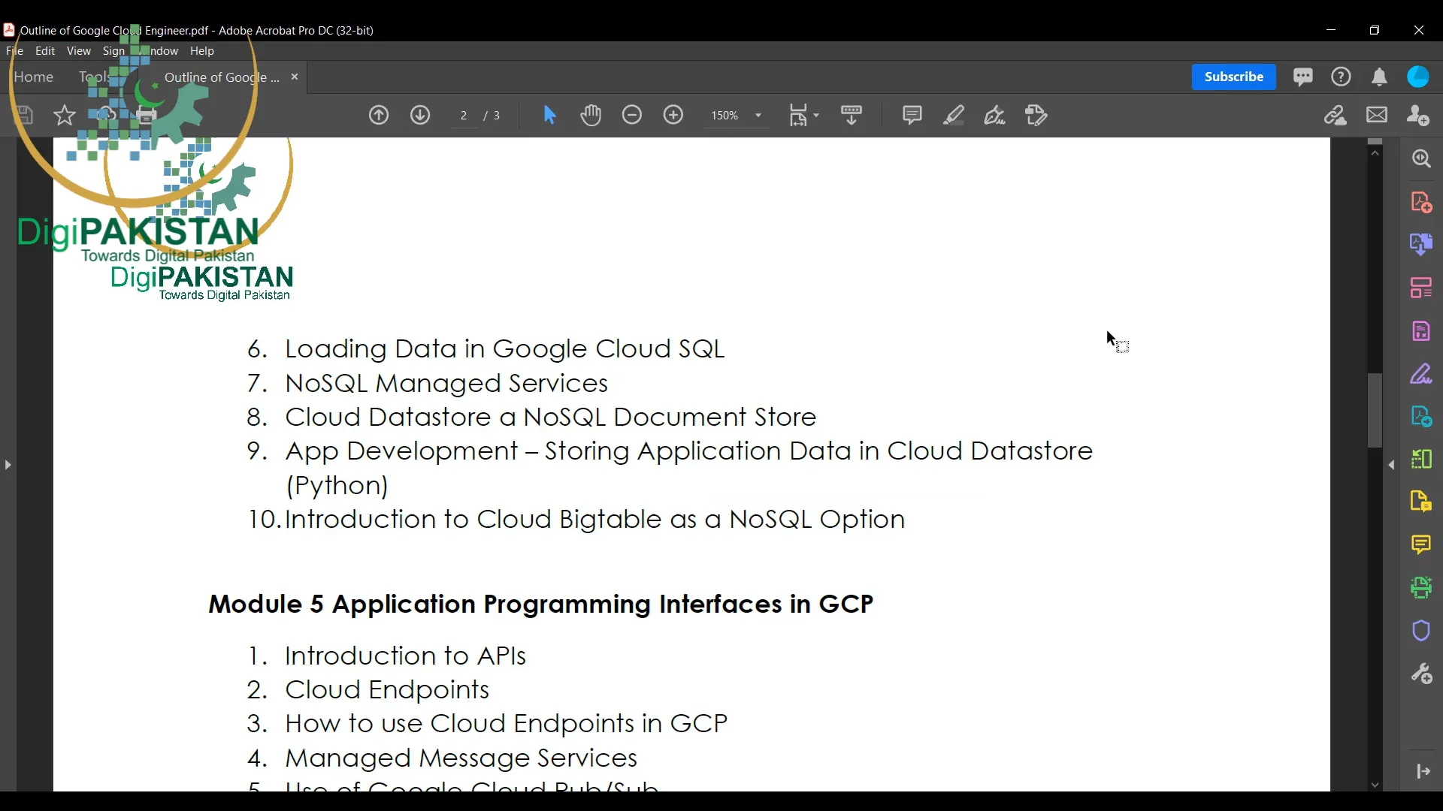Image resolution: width=1443 pixels, height=811 pixels.
Task: Open the View menu
Action: click(78, 51)
